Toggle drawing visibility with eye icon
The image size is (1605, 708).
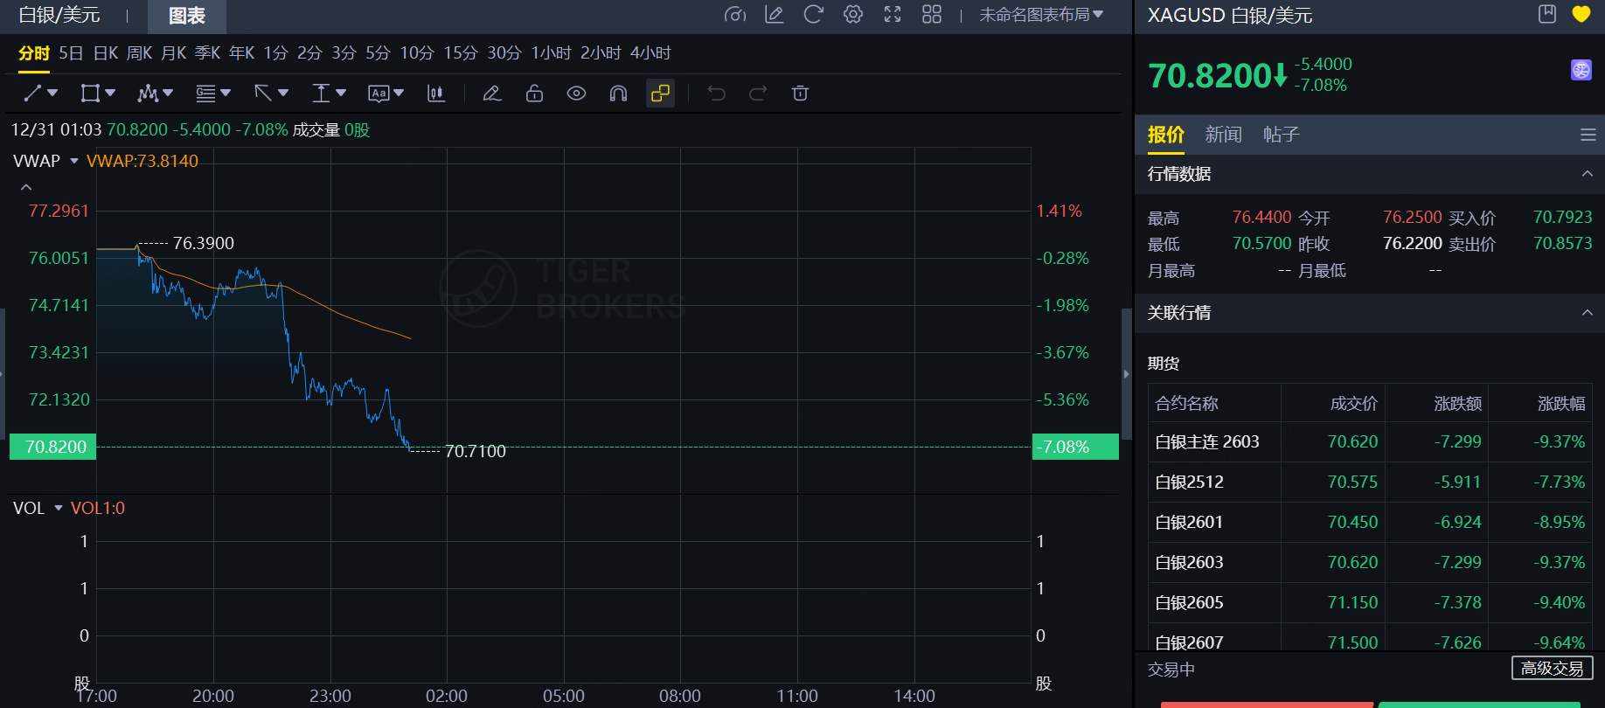(576, 94)
